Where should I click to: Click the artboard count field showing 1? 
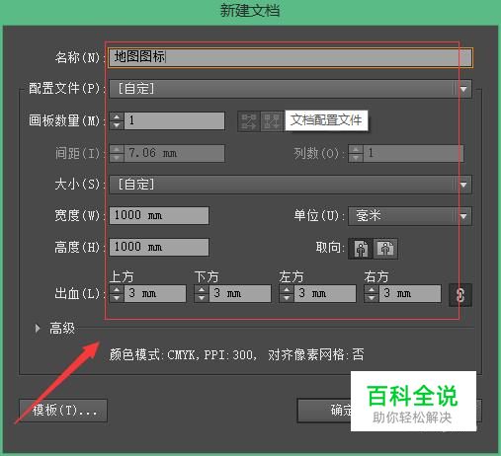(174, 120)
